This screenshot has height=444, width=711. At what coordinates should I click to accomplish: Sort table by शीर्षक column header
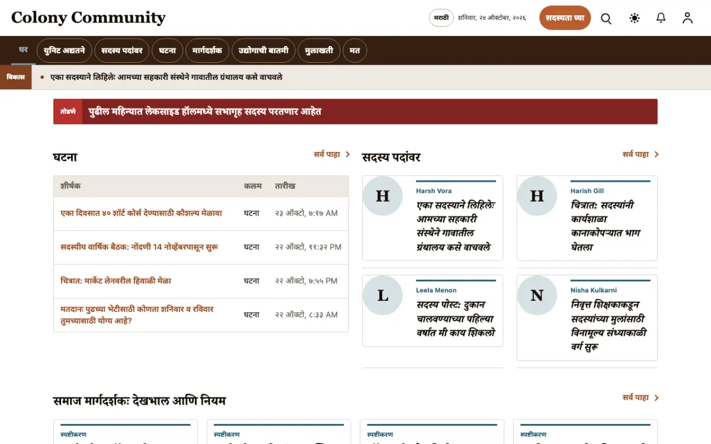[x=71, y=186]
